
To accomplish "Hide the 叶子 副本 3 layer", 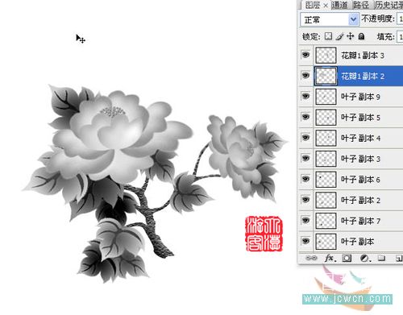I will (x=305, y=159).
